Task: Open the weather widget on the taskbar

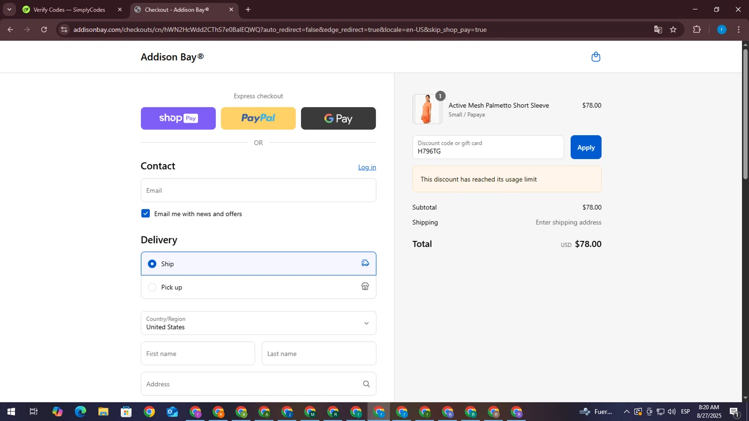Action: [596, 412]
